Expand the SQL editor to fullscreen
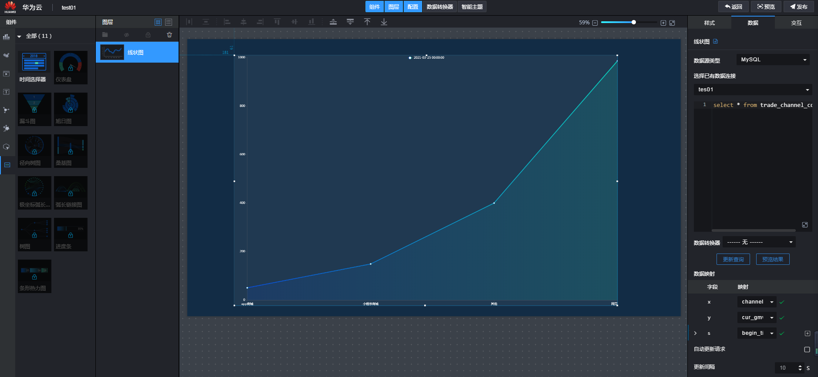 tap(805, 225)
